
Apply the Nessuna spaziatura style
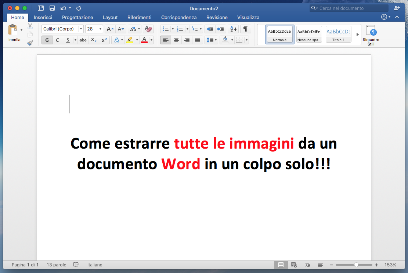pos(309,34)
